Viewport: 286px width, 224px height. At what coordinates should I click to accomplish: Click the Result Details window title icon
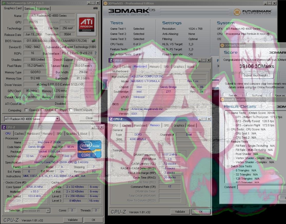[223, 100]
